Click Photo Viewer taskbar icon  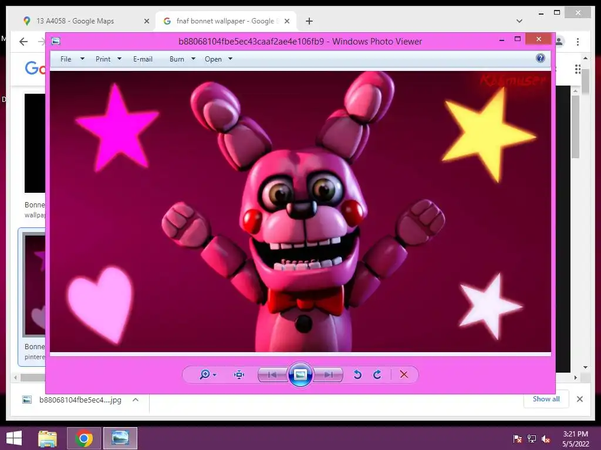[120, 438]
